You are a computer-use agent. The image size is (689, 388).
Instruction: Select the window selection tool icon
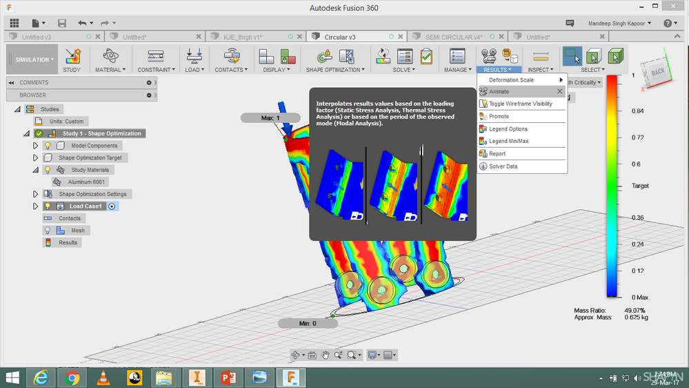[572, 57]
